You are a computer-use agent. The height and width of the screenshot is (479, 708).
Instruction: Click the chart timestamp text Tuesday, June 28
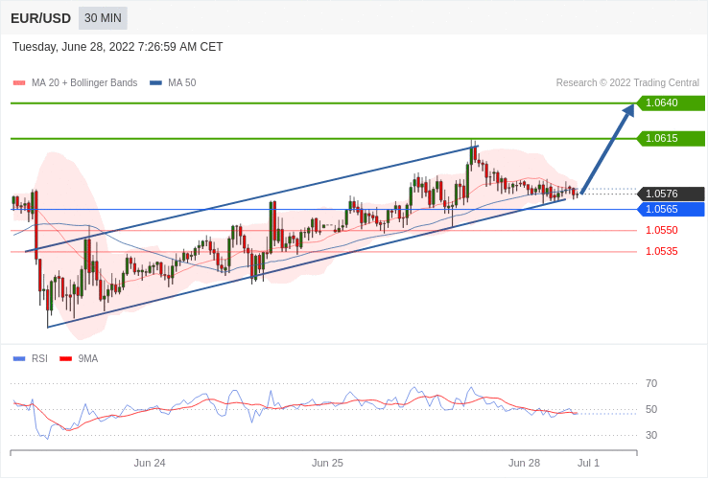117,47
